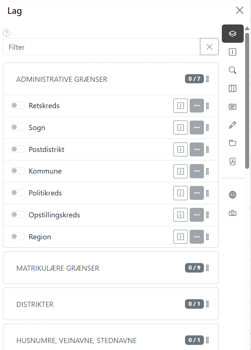Expand the MATRIKULÆRE GRÆNSER section
Viewport: 251px width, 350px height.
tap(57, 268)
